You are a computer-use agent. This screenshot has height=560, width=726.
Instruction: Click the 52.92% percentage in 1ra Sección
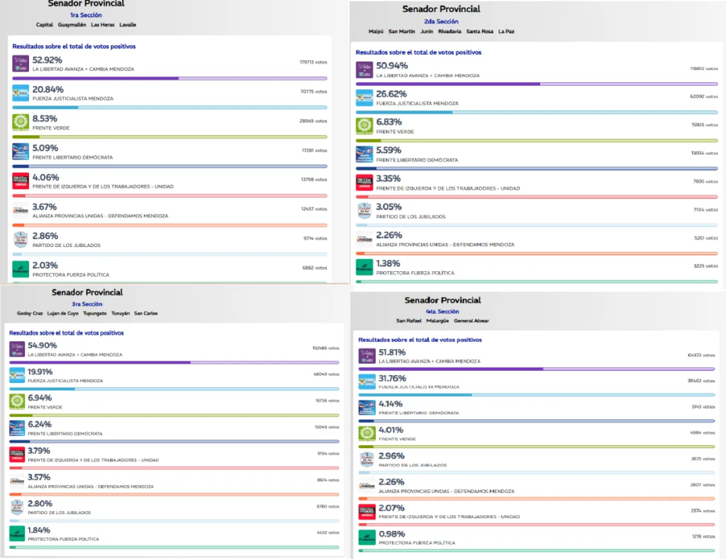click(x=48, y=60)
